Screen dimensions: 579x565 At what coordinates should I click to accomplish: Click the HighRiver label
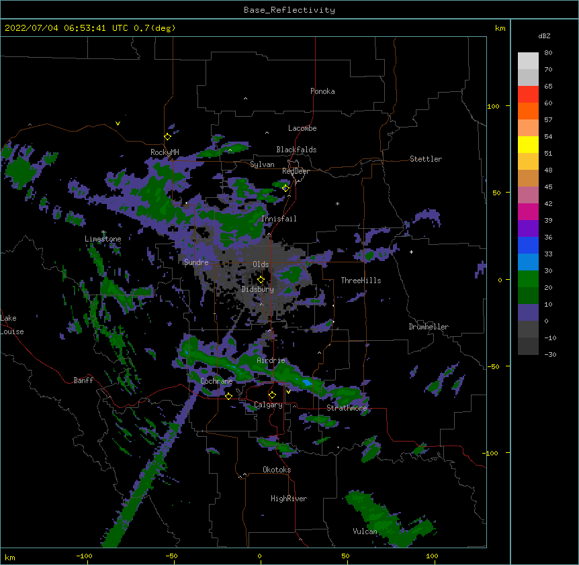[x=289, y=499]
